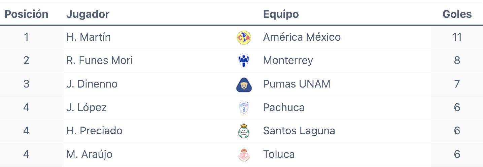The height and width of the screenshot is (167, 483).
Task: Click the Monterrey team logo
Action: click(244, 61)
